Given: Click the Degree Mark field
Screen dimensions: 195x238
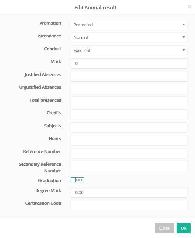Looking at the screenshot, I should pyautogui.click(x=129, y=192).
